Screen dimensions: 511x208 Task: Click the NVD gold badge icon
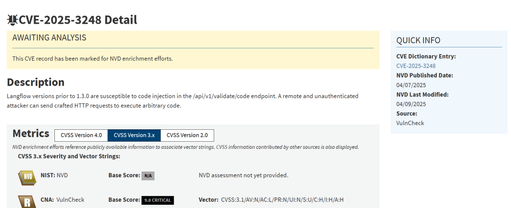(27, 178)
